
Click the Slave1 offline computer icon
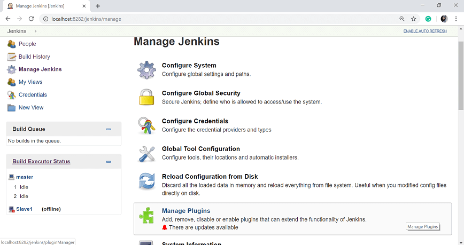(x=12, y=209)
